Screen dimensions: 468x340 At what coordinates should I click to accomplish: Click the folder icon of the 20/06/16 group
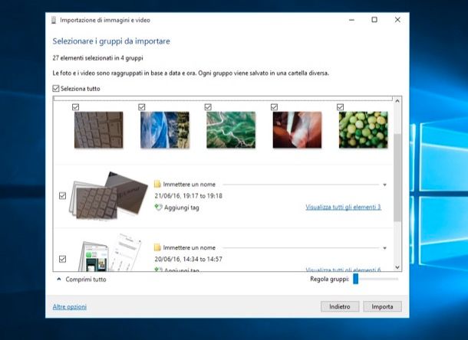point(157,248)
